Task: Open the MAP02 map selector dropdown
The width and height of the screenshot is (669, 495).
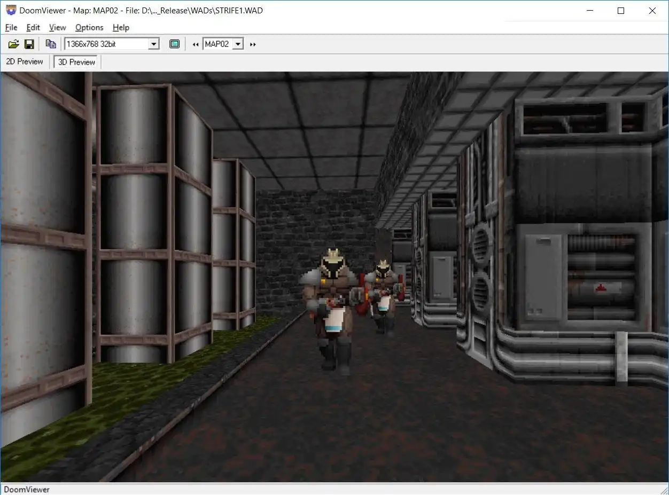Action: click(238, 44)
